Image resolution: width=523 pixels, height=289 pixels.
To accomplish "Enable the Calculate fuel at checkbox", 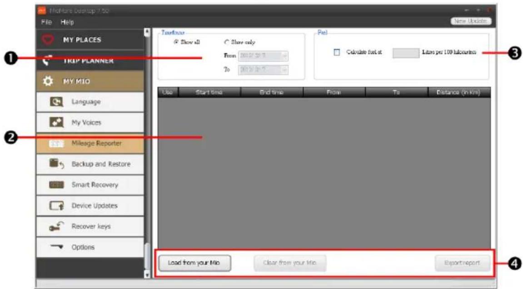I will pos(337,52).
